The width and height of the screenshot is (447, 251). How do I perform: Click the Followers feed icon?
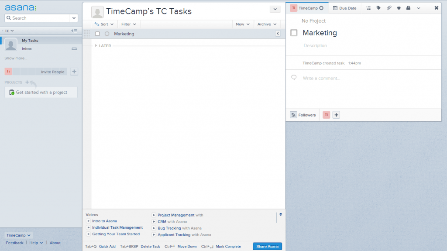coord(293,115)
